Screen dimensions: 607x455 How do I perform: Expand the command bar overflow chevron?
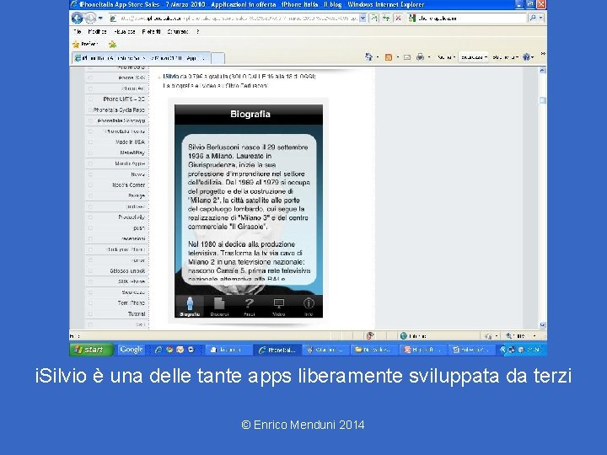pyautogui.click(x=543, y=54)
